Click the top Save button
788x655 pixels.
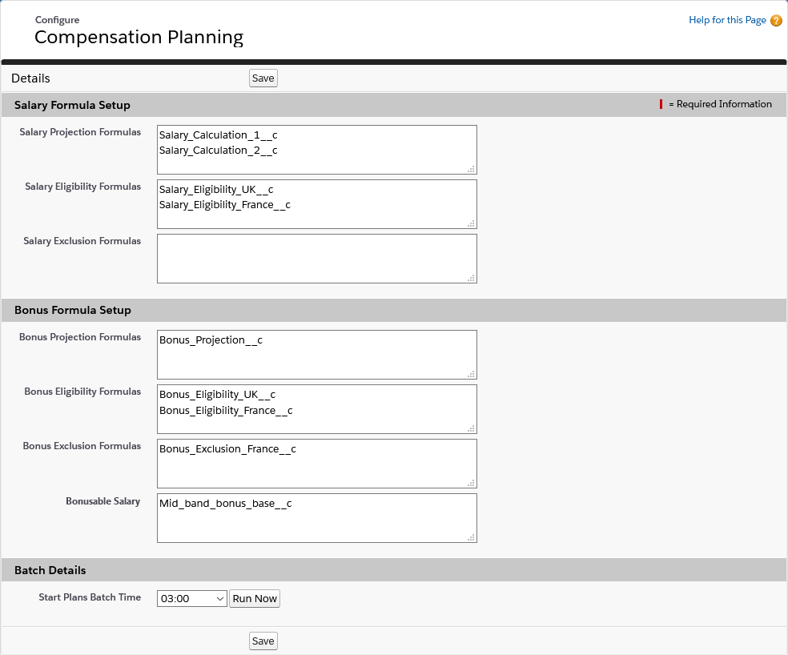pos(263,78)
